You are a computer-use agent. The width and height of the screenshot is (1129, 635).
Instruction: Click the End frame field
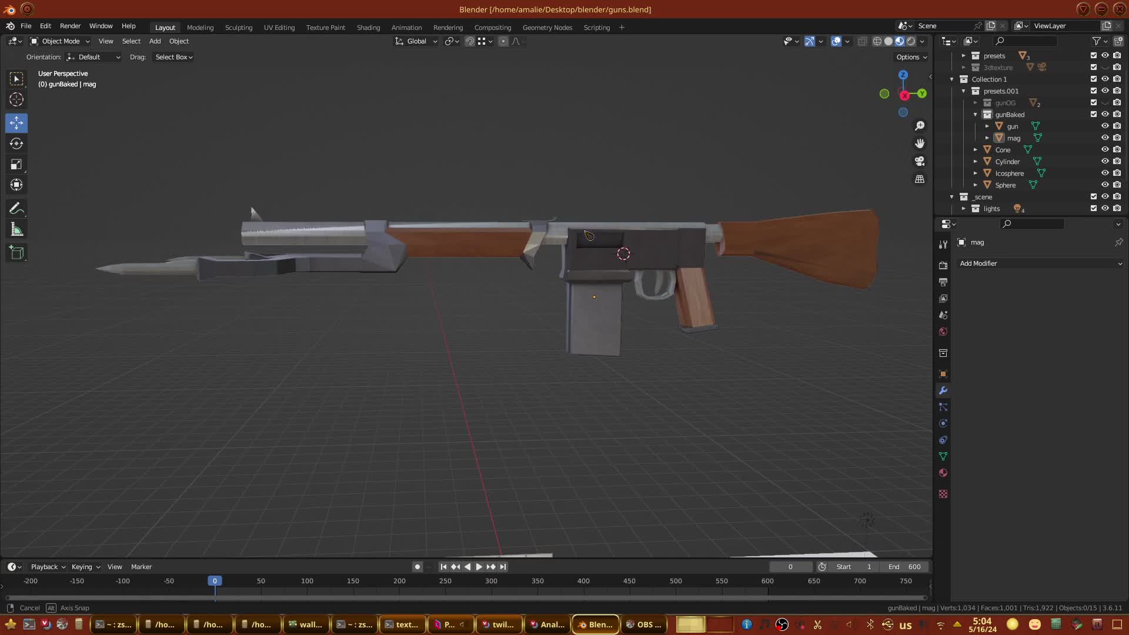(904, 567)
